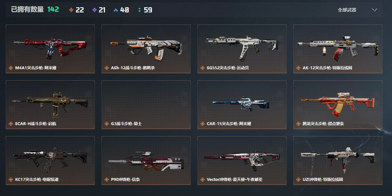This screenshot has width=392, height=196.
Task: Click the orange rarity icon showing 22
Action: (x=71, y=10)
